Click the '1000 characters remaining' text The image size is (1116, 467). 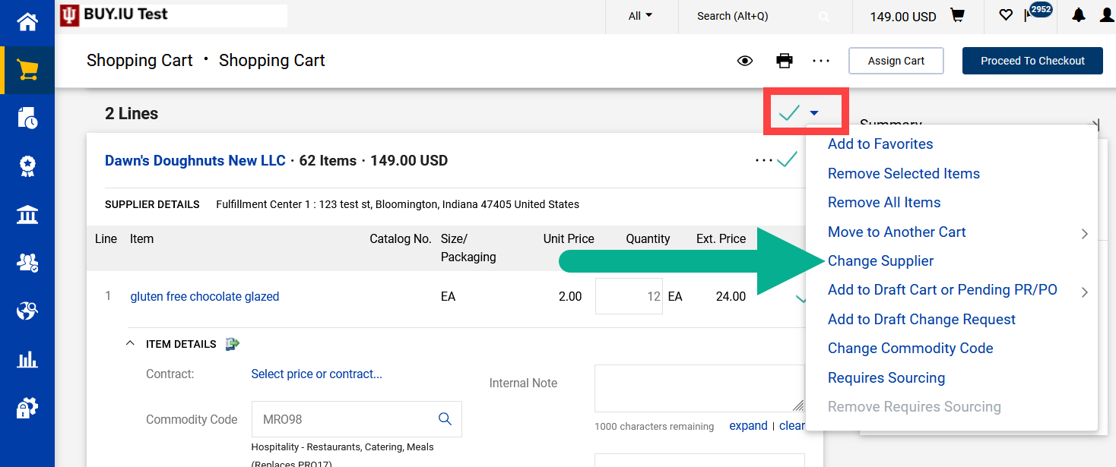pos(654,427)
